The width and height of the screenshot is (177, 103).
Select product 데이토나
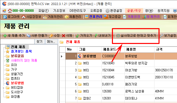click(131, 98)
